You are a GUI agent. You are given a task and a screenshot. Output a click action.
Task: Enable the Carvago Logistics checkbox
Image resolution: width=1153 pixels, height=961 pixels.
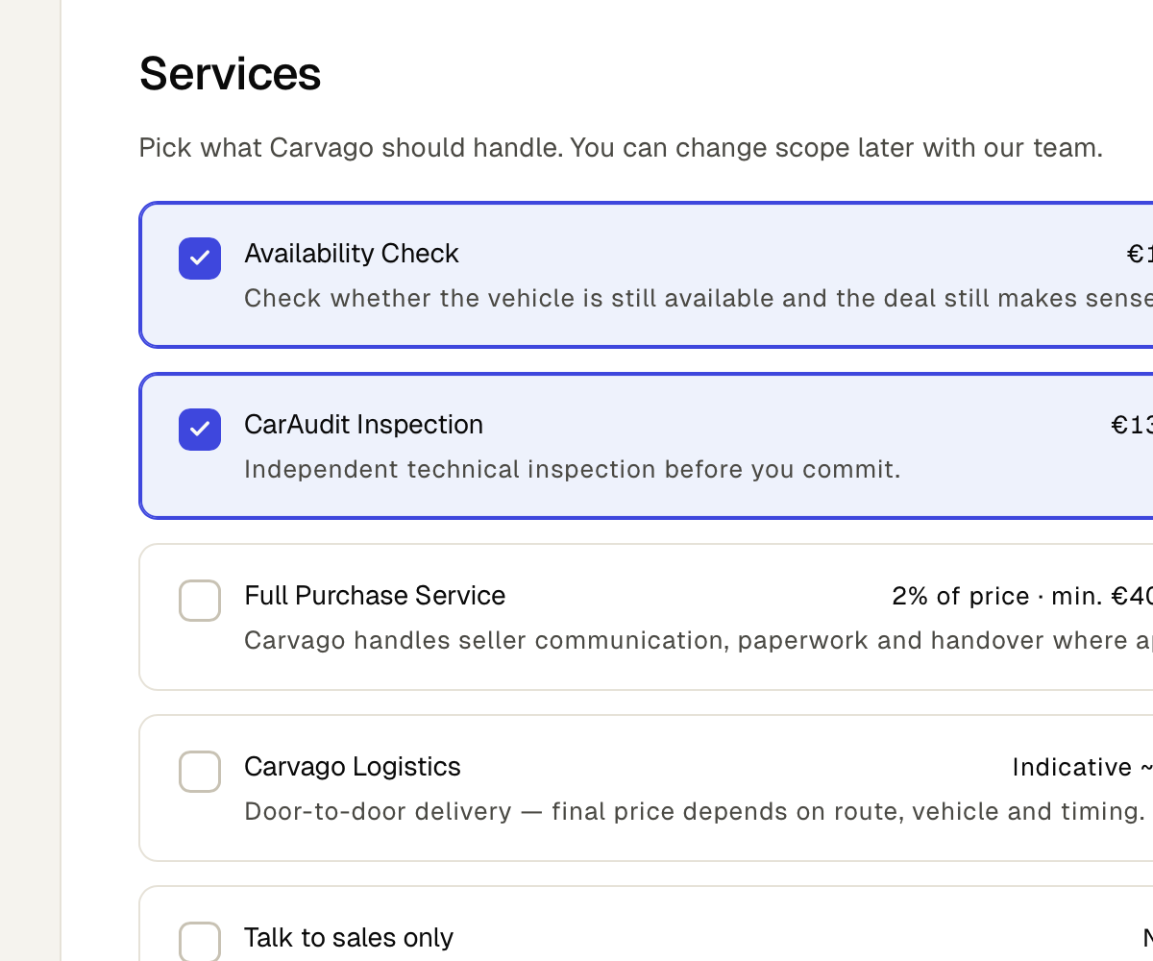pyautogui.click(x=200, y=772)
